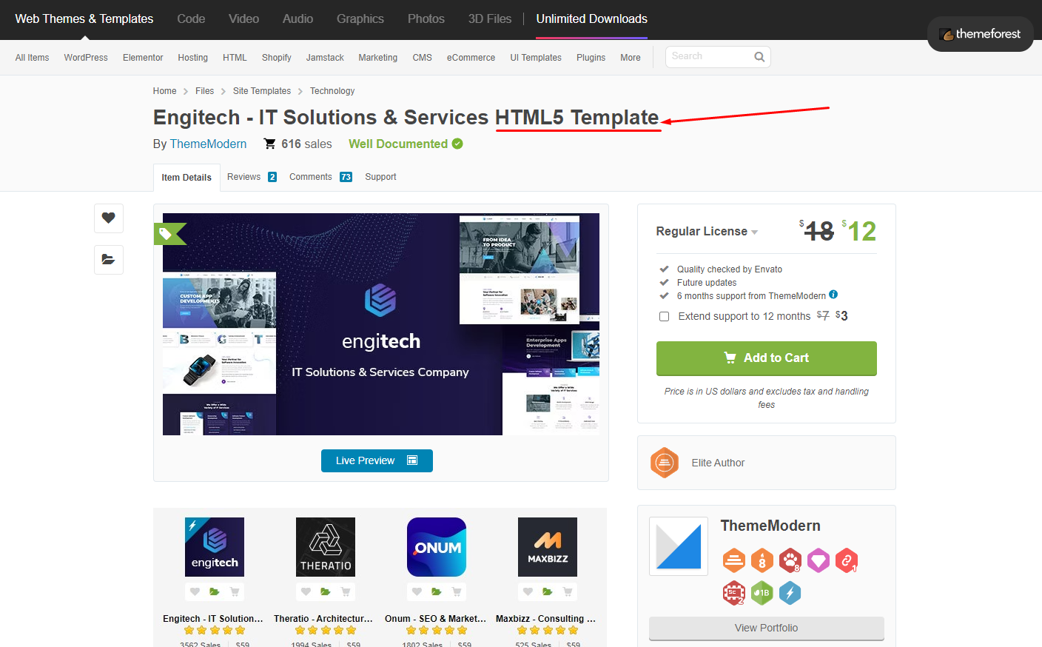Click the folder icon under the Maxbizz thumbnail
Screen dimensions: 1042x647
tap(548, 591)
